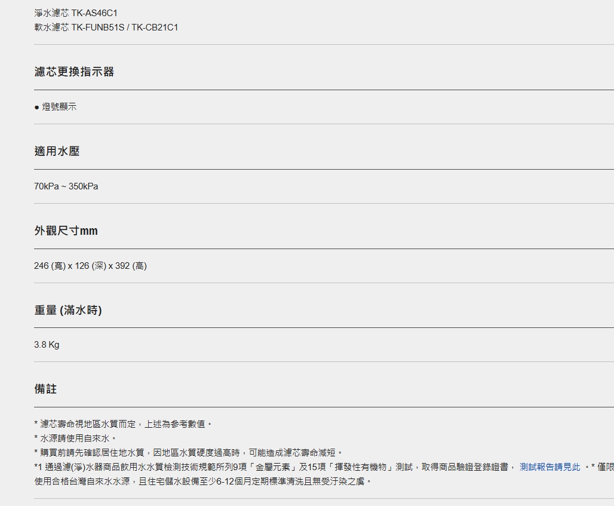Click the 軟水濾芯 TK-FUNB51S / TK-CB21C1 line

click(x=106, y=27)
